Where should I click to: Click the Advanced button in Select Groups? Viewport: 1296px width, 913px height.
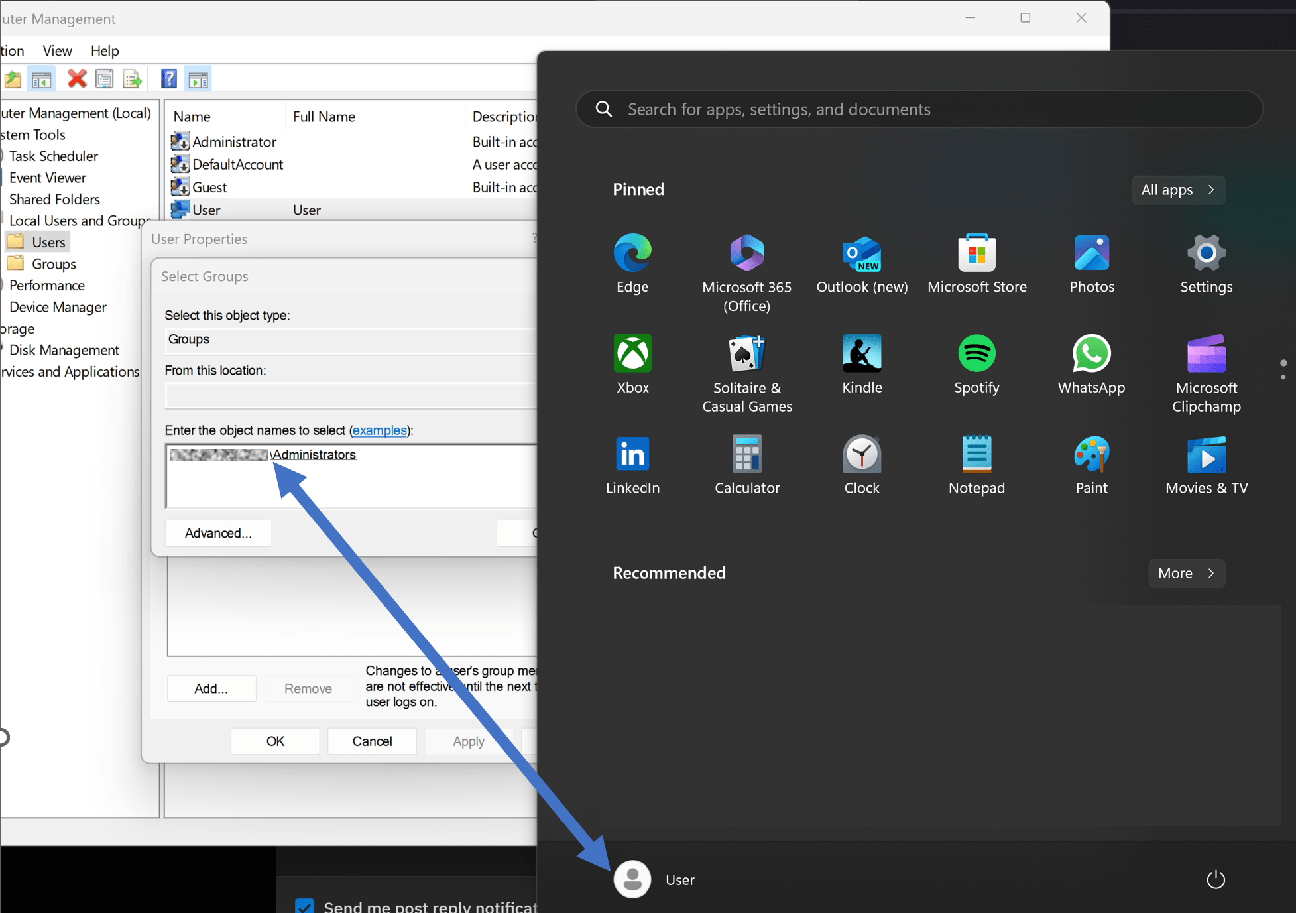click(218, 533)
